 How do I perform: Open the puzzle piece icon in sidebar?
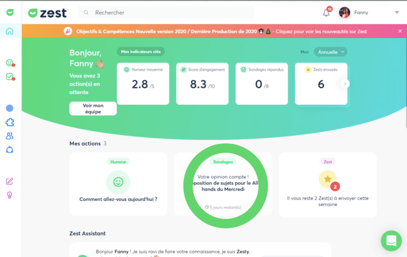pos(10,122)
